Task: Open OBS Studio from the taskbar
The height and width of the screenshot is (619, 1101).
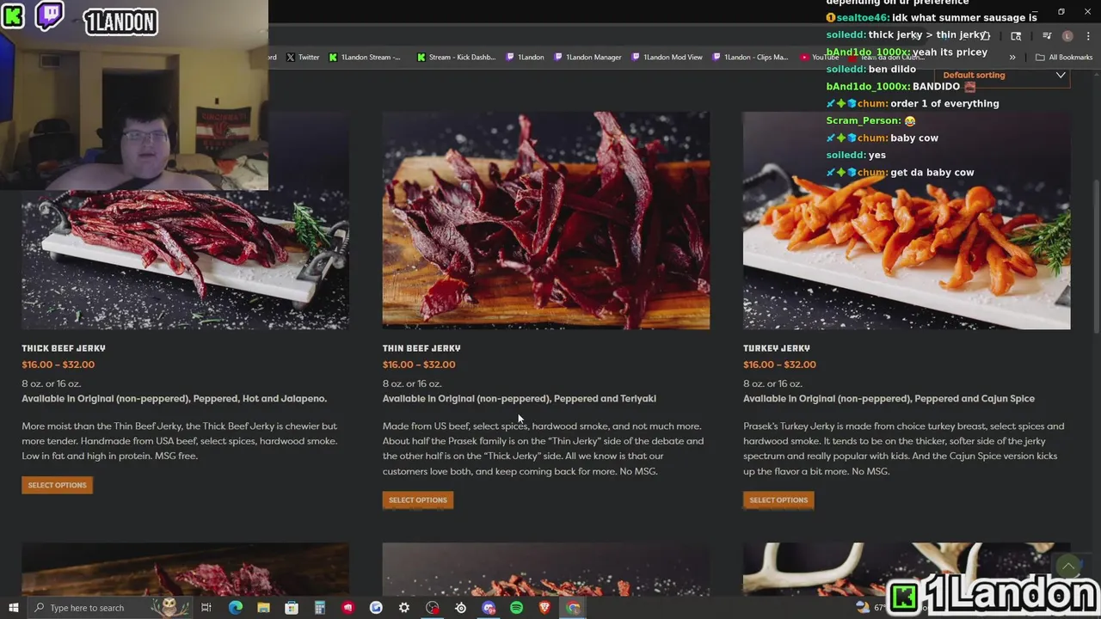Action: click(x=433, y=608)
